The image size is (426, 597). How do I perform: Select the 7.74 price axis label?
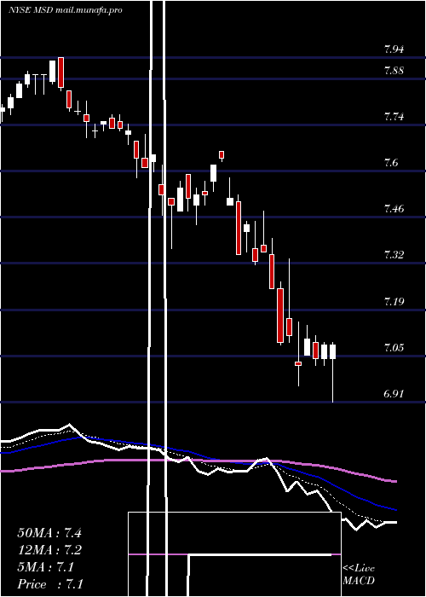[x=394, y=117]
